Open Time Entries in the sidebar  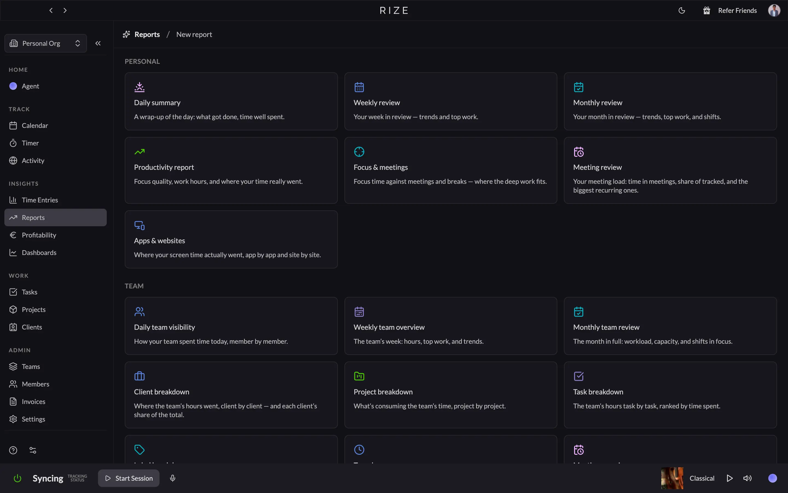coord(55,200)
